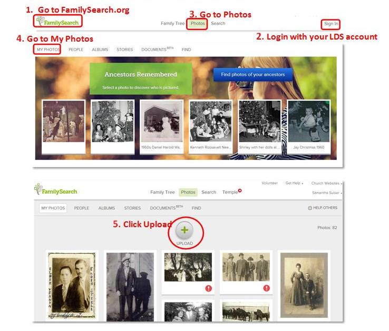389x331 pixels.
Task: Click the red alert icon under four men photo
Action: click(x=266, y=288)
